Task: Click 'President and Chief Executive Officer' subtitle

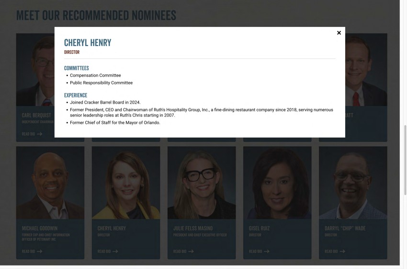Action: point(200,235)
